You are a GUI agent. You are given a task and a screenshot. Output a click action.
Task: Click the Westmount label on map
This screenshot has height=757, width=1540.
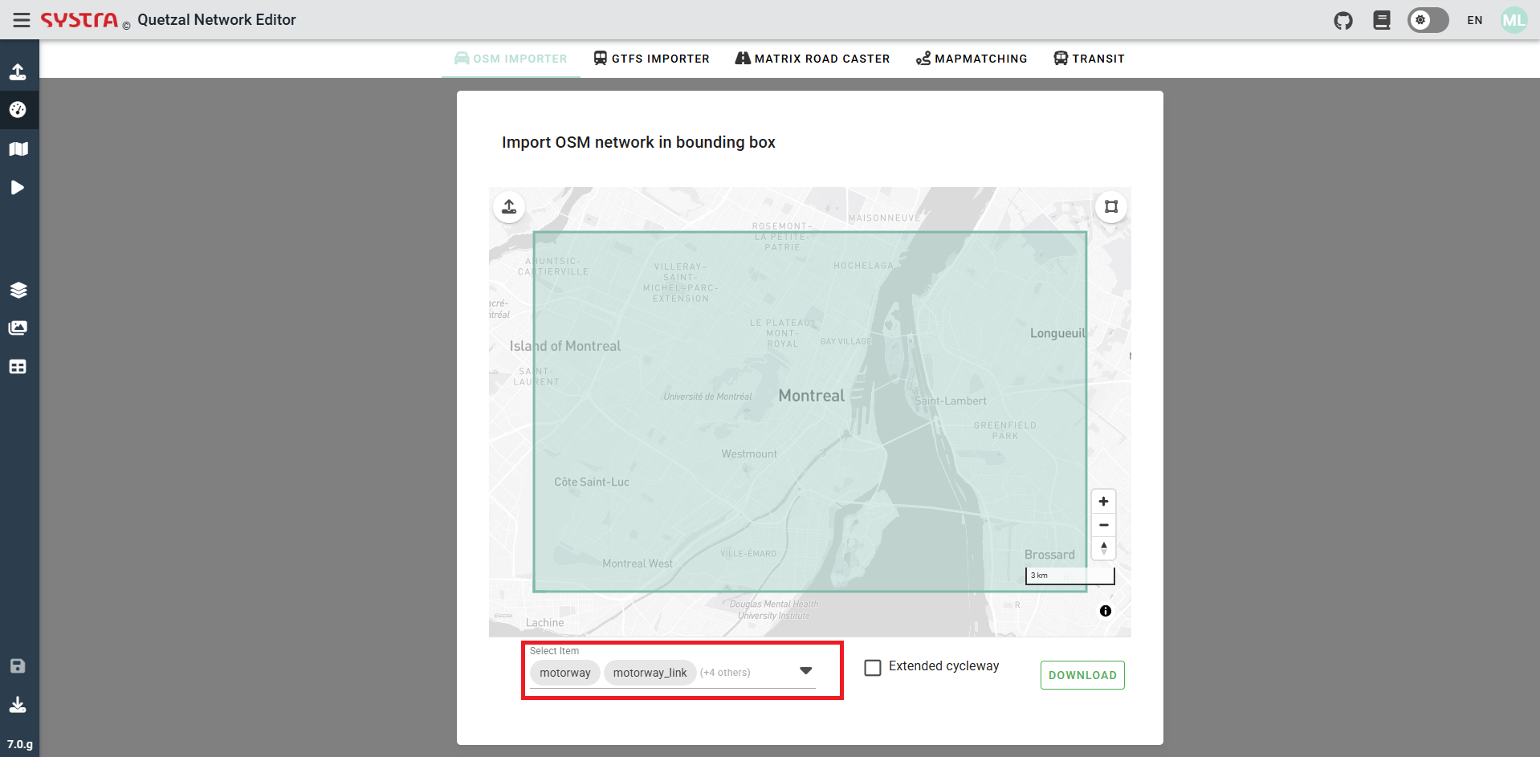[749, 454]
